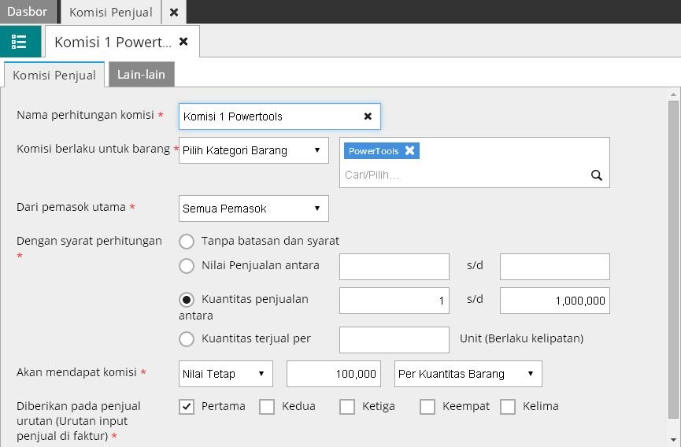
Task: Expand the Semua Pemasok dropdown
Action: point(254,209)
